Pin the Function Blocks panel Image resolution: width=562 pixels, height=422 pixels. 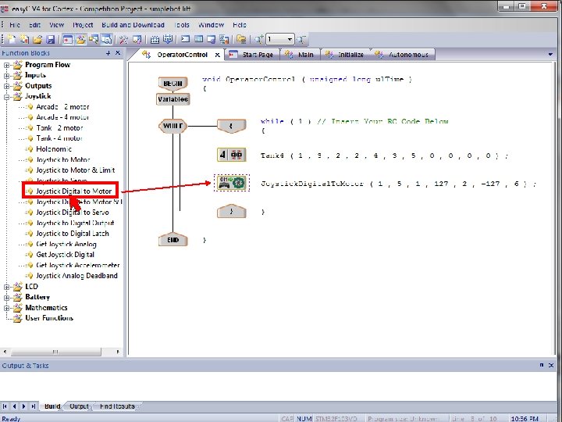[x=108, y=53]
